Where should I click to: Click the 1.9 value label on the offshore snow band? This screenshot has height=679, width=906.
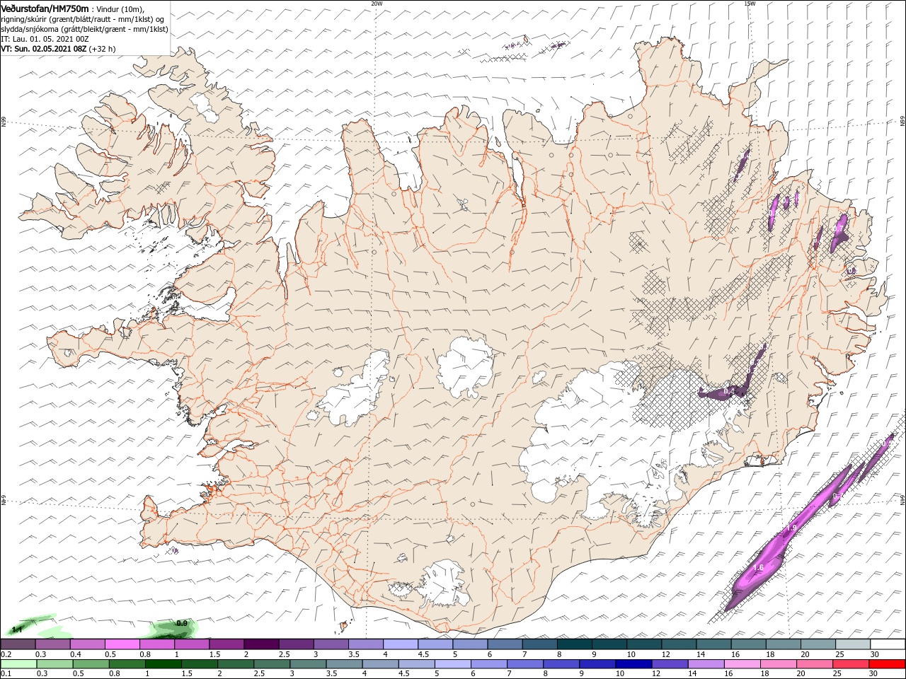[x=792, y=528]
